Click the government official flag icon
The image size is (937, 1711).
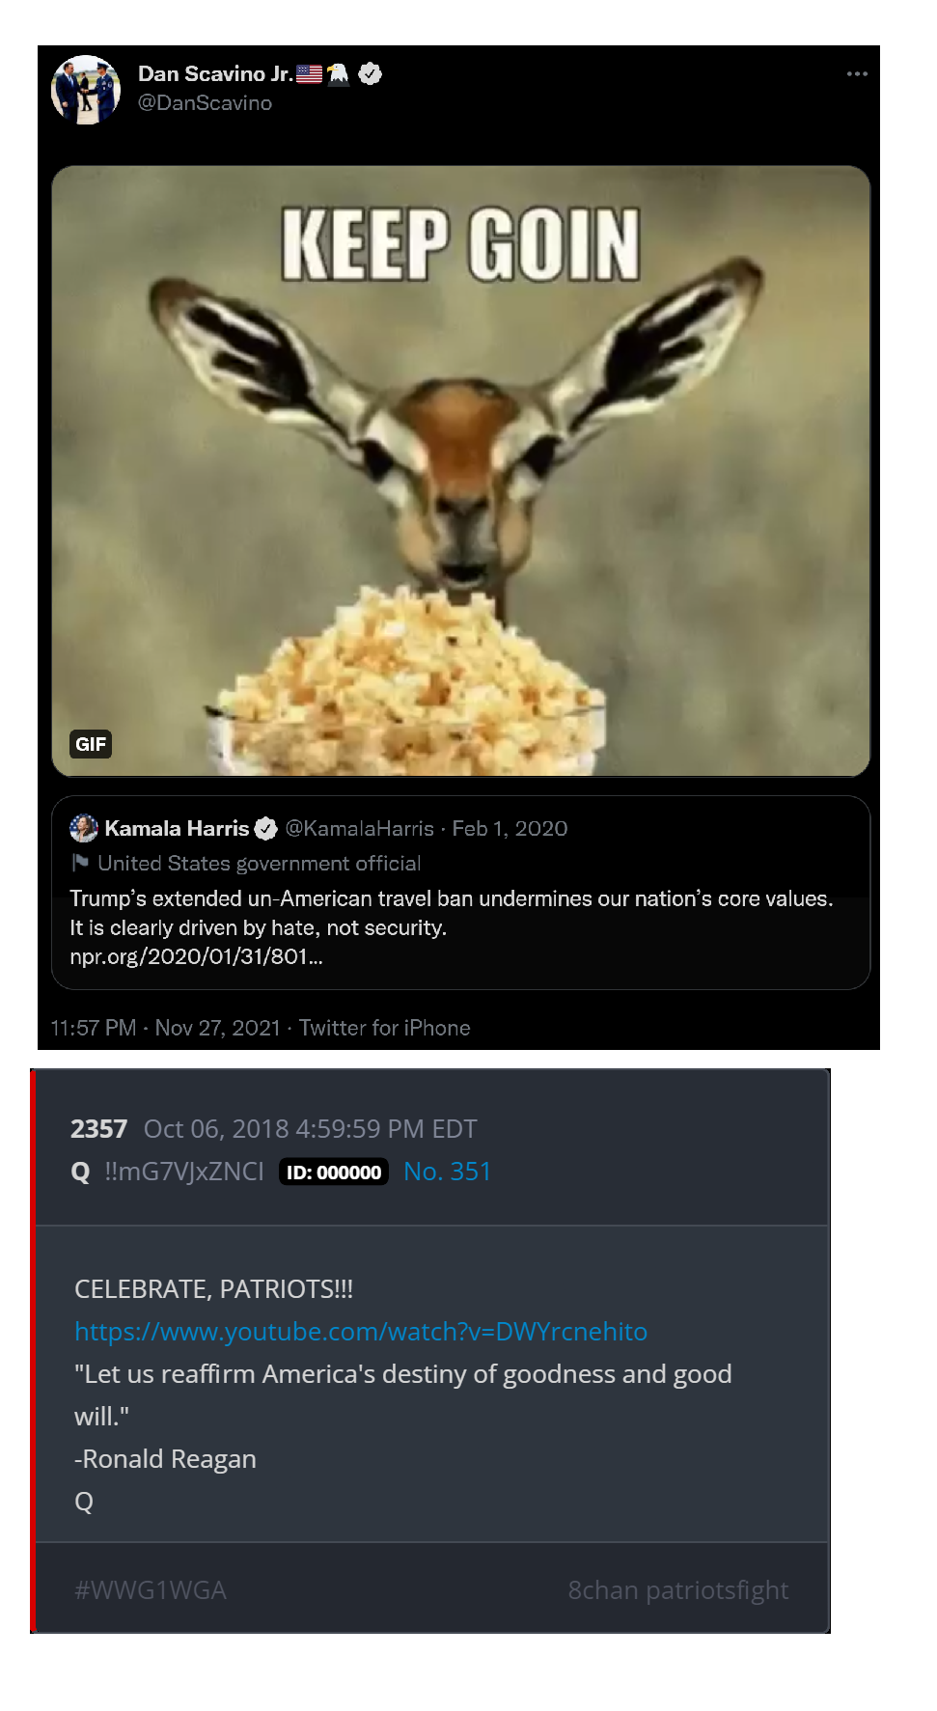(80, 862)
